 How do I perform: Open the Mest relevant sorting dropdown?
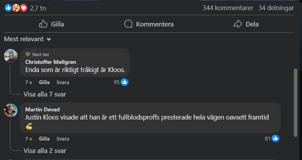coord(28,39)
